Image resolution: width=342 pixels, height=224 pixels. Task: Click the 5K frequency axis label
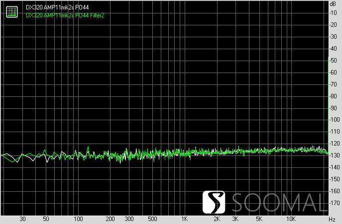pos(259,219)
